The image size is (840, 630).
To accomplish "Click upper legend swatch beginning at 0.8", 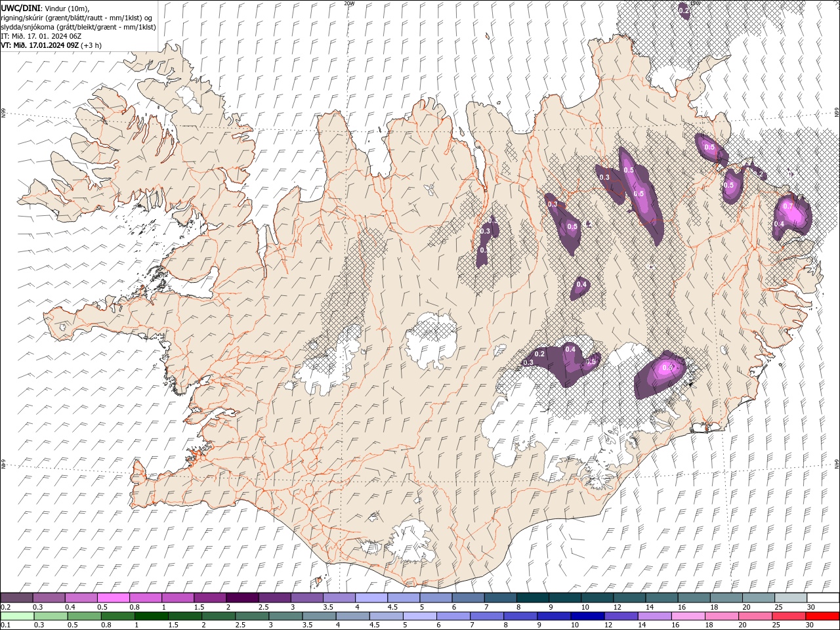I will (146, 598).
